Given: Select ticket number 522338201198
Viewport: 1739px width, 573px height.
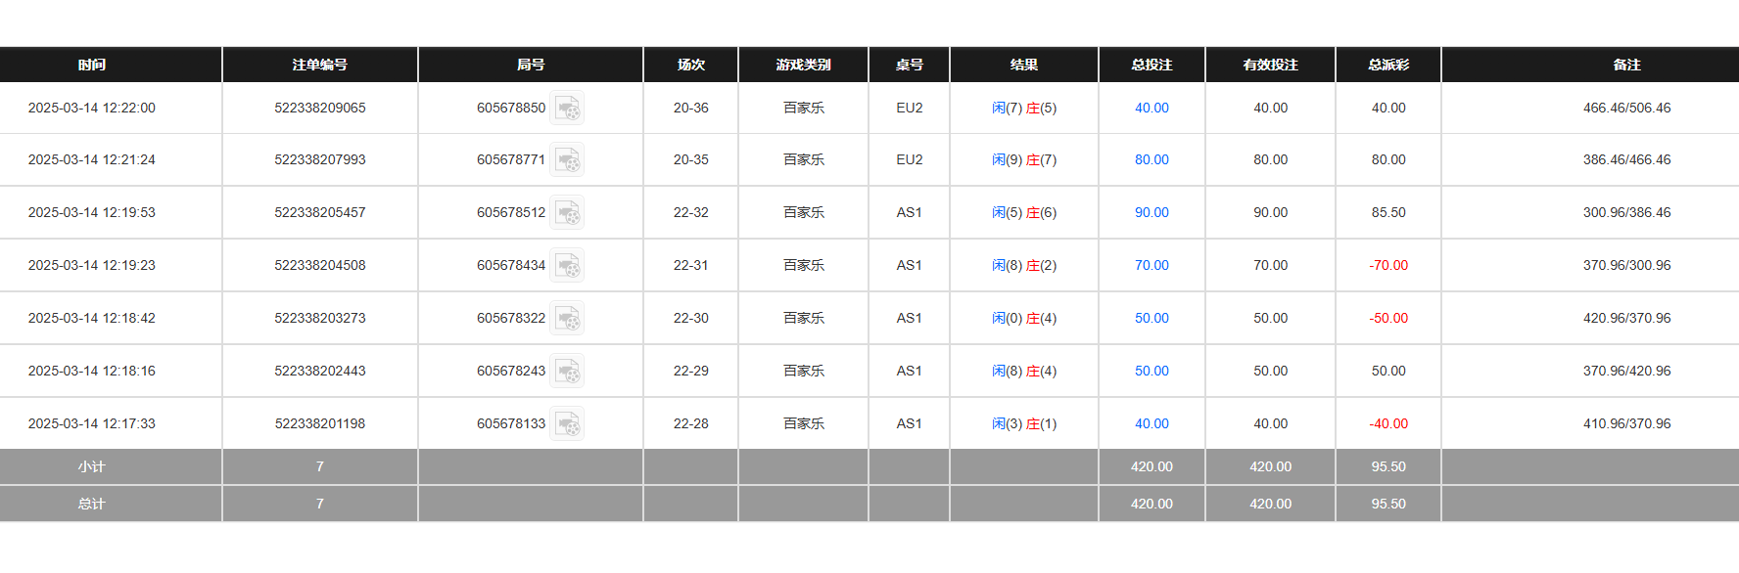Looking at the screenshot, I should (x=320, y=423).
